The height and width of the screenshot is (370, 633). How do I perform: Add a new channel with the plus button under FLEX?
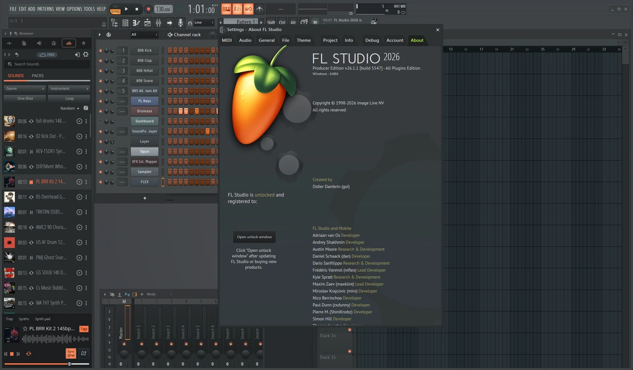(x=145, y=198)
